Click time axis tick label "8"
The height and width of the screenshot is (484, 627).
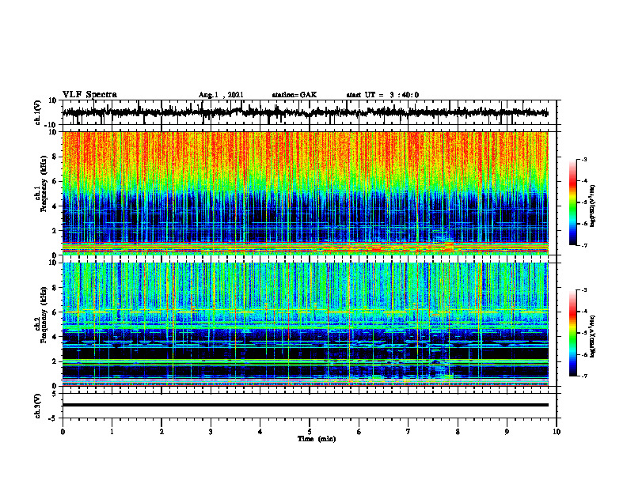point(458,432)
